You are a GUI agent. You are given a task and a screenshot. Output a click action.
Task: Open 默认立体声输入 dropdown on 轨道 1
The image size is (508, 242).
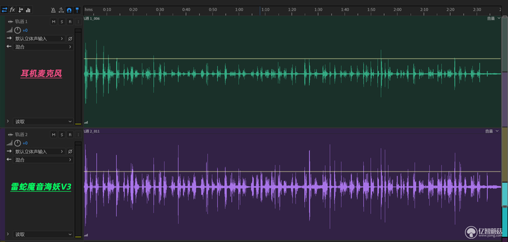pos(39,39)
